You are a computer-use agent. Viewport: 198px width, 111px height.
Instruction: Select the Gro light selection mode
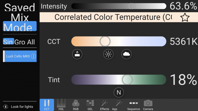(20, 42)
